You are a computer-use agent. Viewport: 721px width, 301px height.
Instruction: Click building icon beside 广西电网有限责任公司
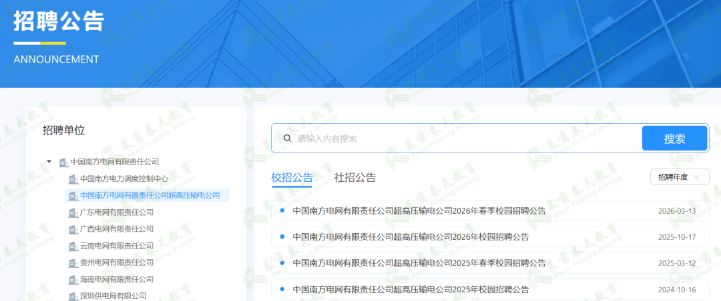(73, 230)
